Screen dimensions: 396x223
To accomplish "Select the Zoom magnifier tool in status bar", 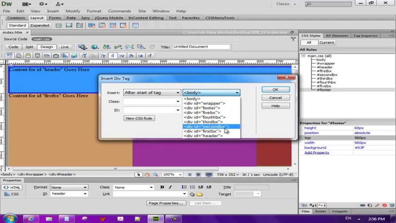I will (x=155, y=175).
